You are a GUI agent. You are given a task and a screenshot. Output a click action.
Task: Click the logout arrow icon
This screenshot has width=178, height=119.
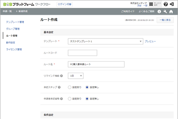coord(172,4)
